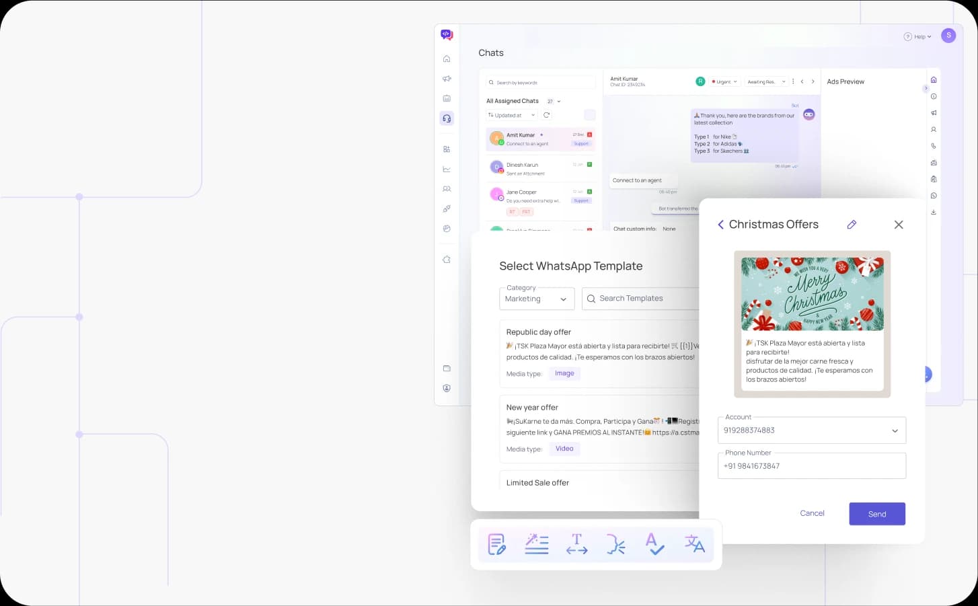978x606 pixels.
Task: Open the compose/rewrite document icon
Action: point(496,544)
